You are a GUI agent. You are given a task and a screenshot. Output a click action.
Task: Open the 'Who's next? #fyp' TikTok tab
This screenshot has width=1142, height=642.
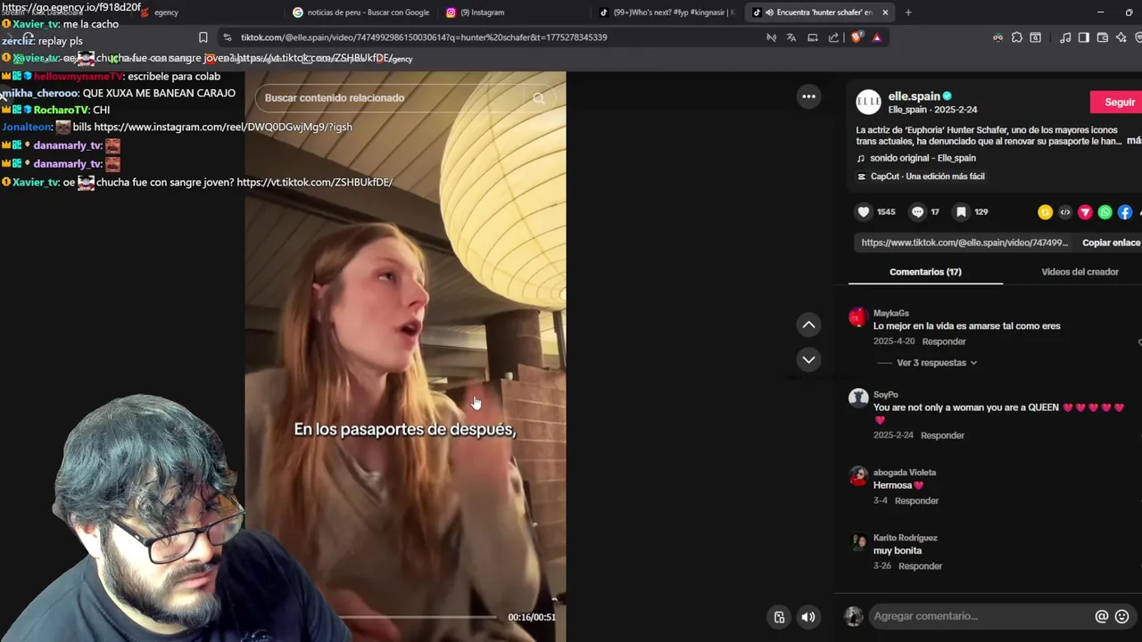[667, 12]
